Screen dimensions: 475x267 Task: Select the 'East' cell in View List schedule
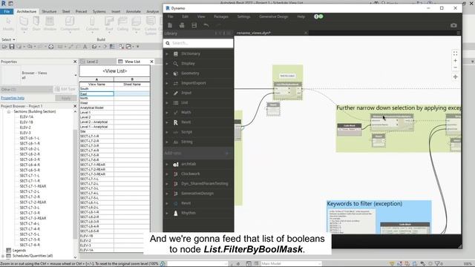click(96, 94)
